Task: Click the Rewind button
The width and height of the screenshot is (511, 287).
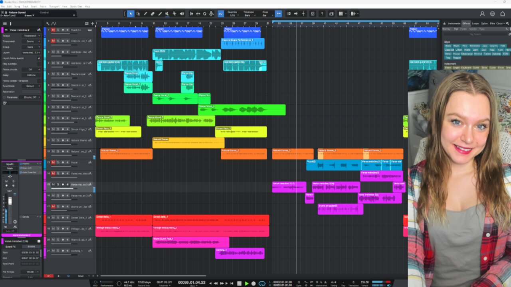Action: (x=216, y=283)
